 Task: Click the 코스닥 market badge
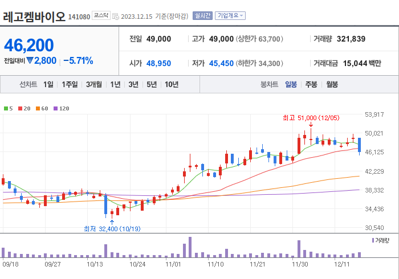coord(101,15)
